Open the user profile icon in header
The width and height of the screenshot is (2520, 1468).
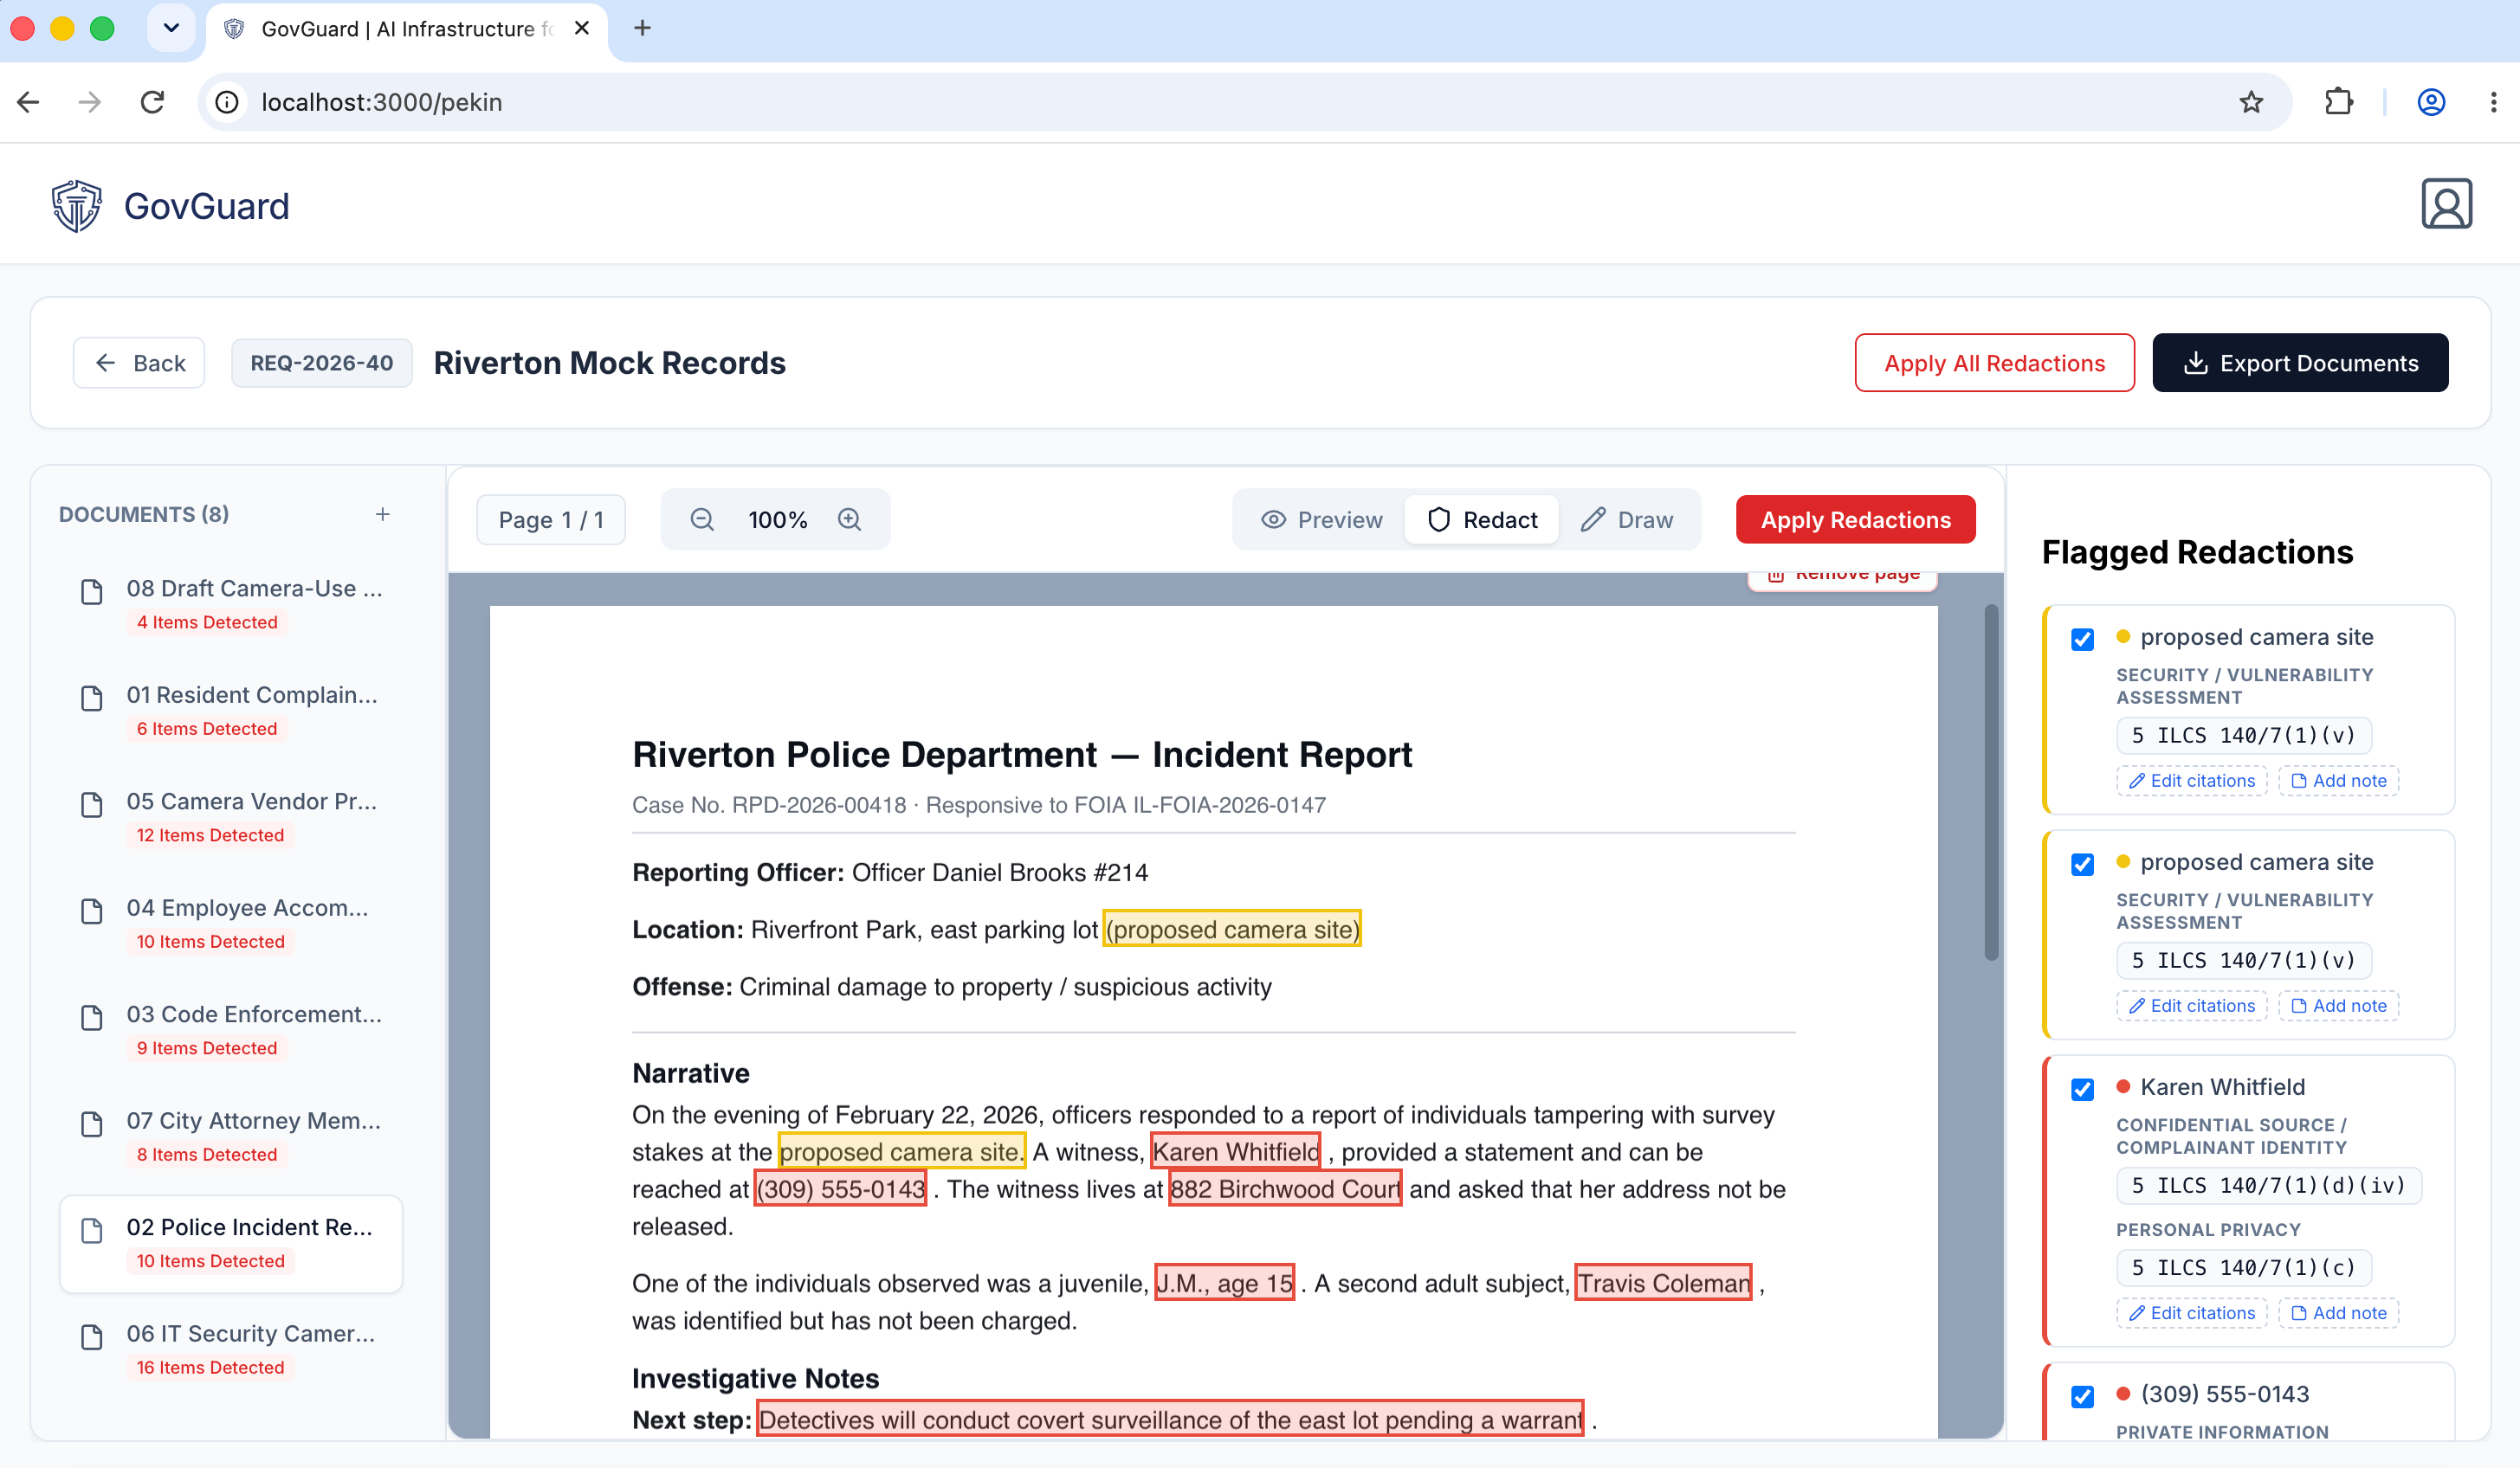(x=2446, y=204)
